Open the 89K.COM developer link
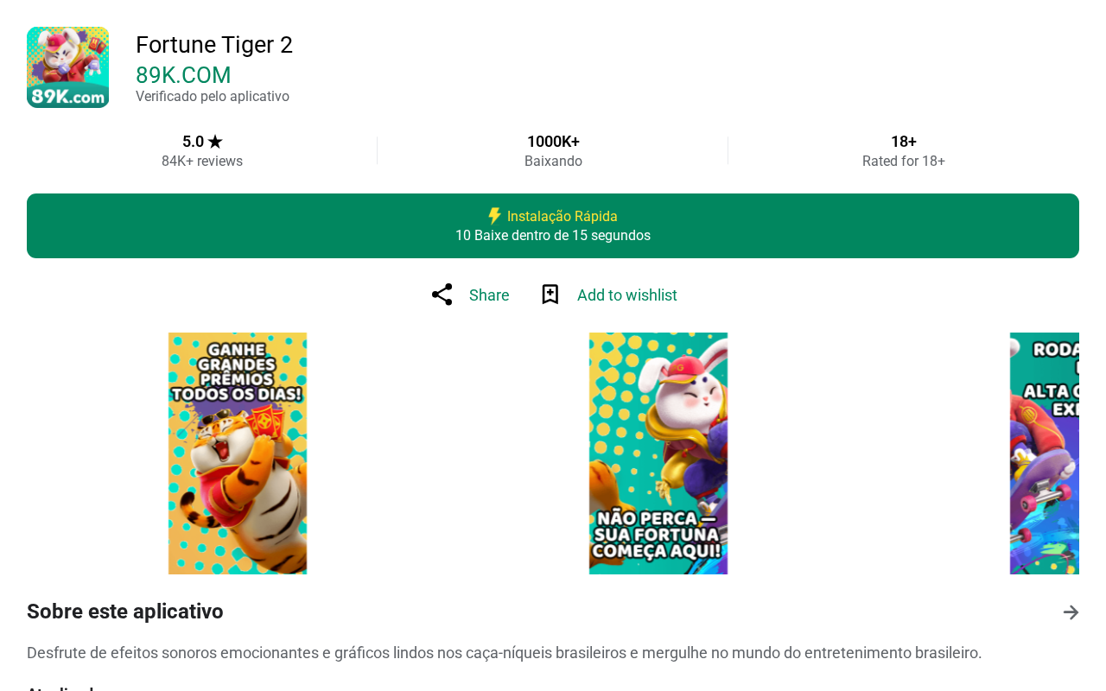This screenshot has width=1106, height=691. pyautogui.click(x=183, y=75)
